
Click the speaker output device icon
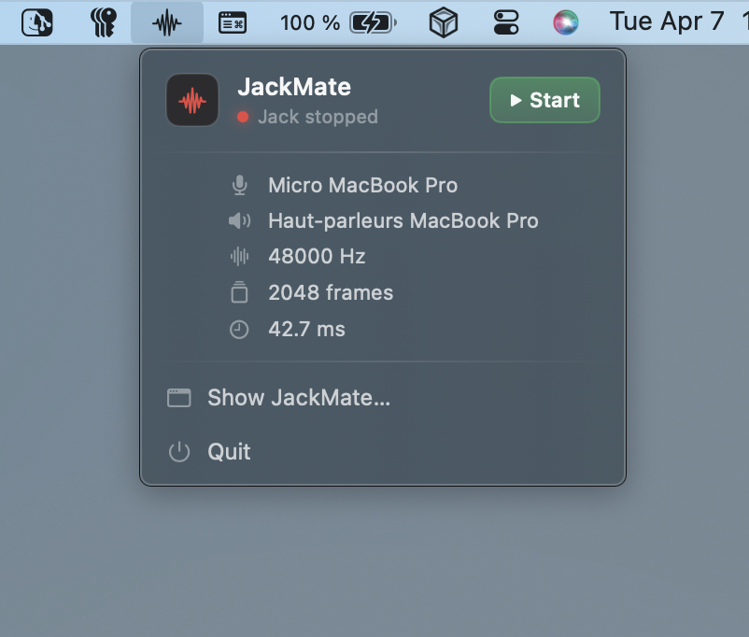240,221
